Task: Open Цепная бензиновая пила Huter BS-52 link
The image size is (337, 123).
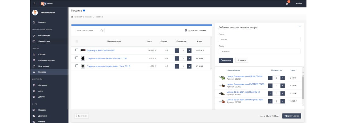Action: click(243, 92)
